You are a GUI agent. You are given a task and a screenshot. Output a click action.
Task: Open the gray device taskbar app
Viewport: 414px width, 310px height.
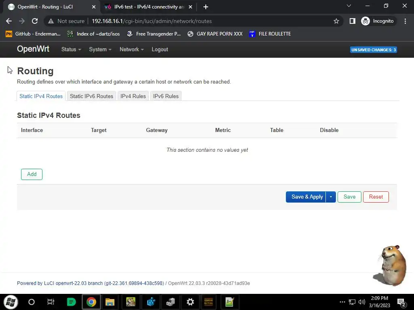click(x=171, y=302)
